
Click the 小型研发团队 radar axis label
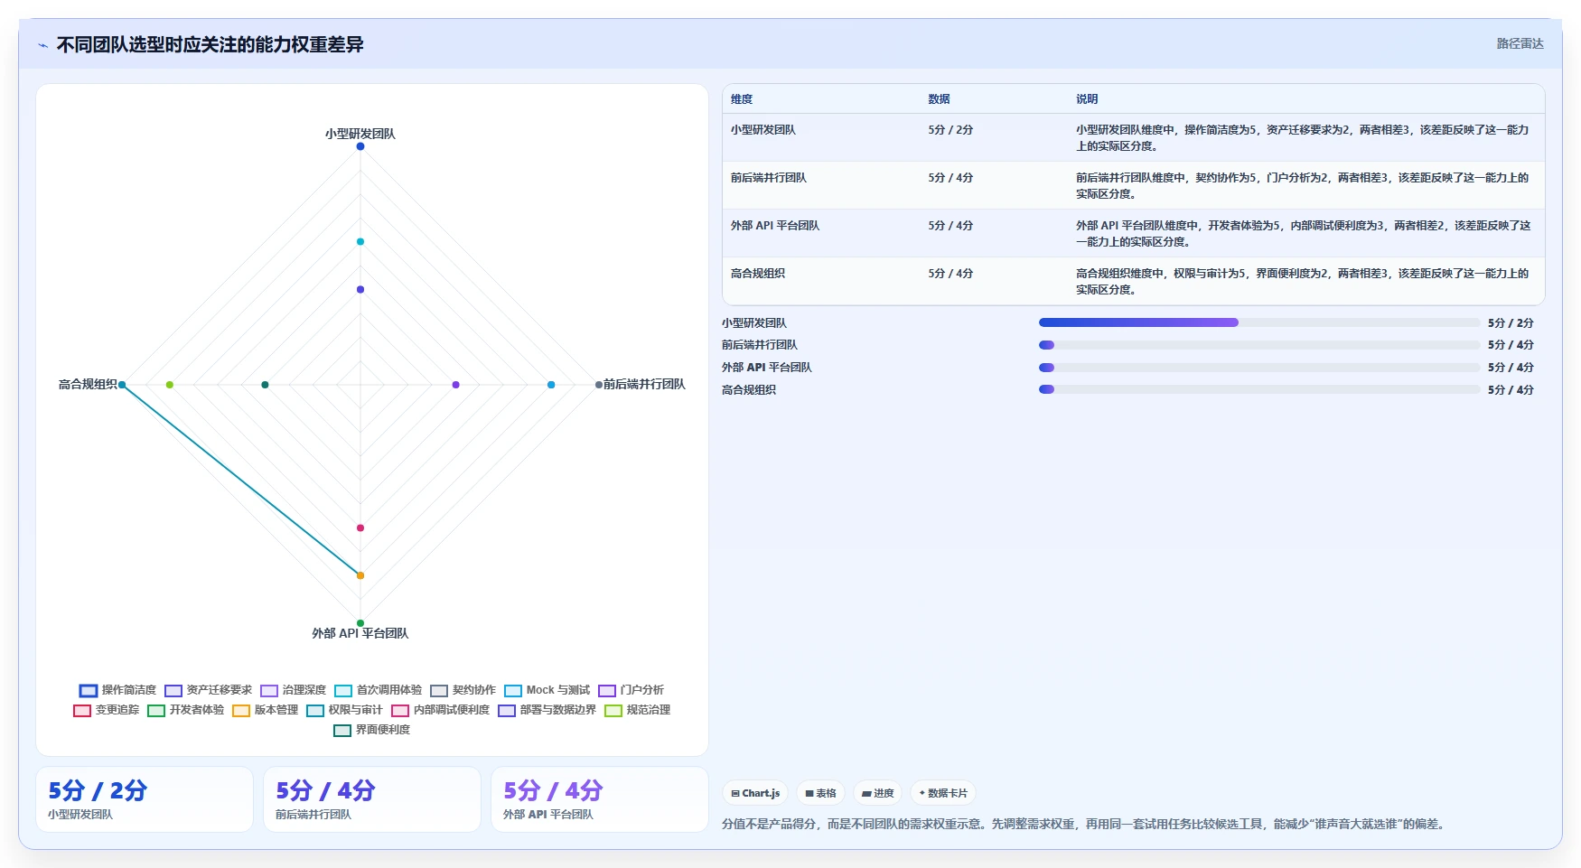click(360, 134)
